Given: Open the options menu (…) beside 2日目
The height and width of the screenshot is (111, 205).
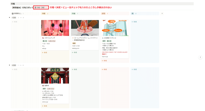Looking at the screenshot, I should pos(20,65).
